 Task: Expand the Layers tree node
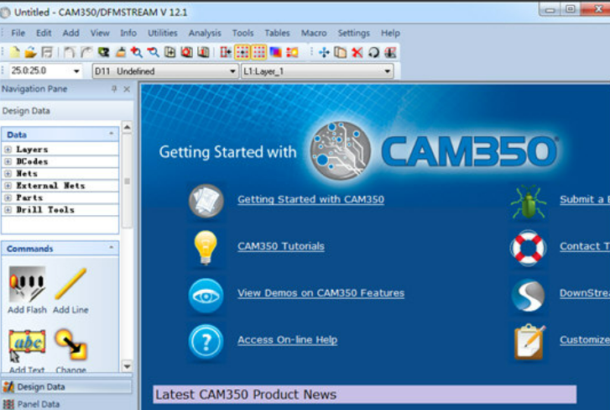coord(8,150)
